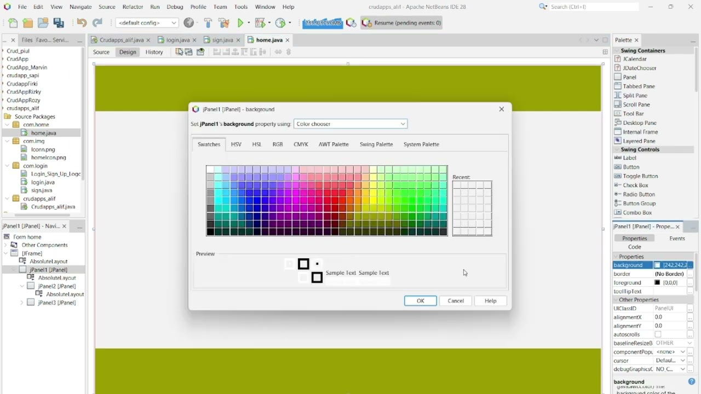
Task: Open the Run Project dropdown arrow
Action: pos(248,23)
